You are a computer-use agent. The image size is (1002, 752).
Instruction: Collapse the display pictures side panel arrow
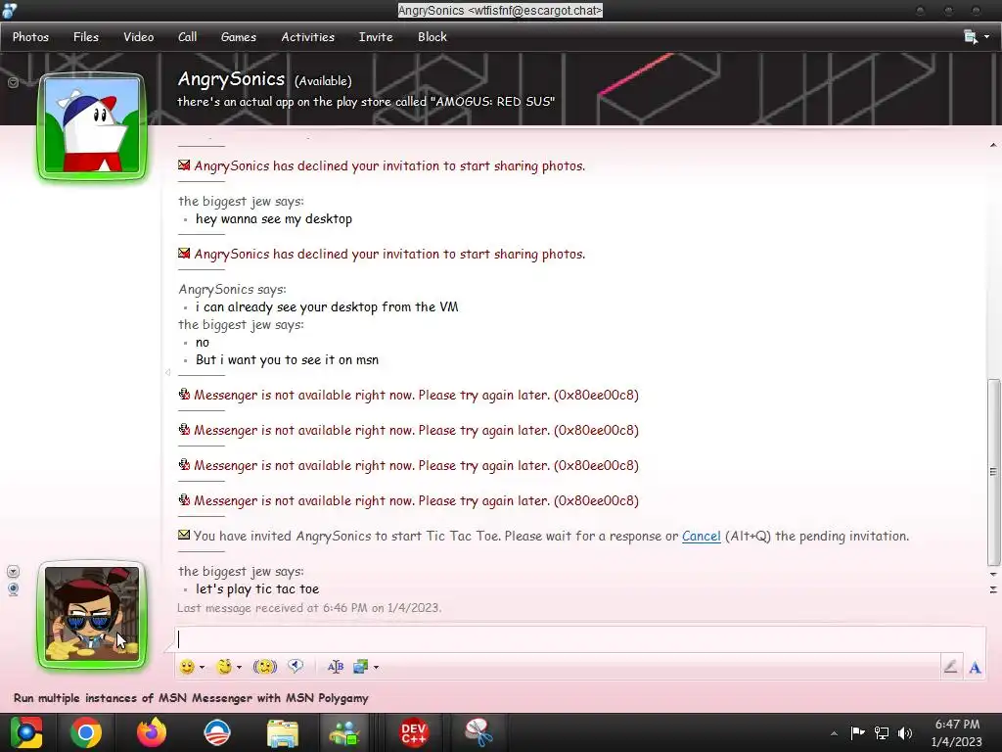(x=167, y=371)
